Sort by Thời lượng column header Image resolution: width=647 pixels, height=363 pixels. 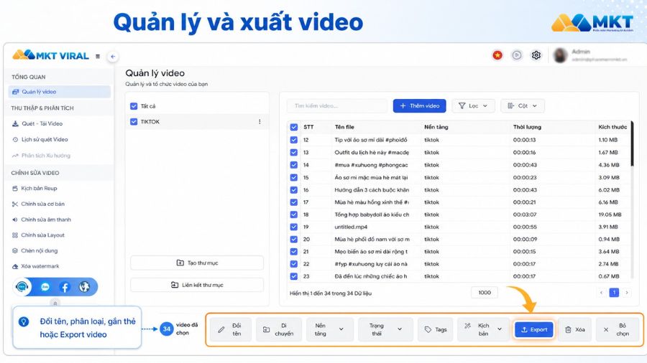pyautogui.click(x=527, y=127)
